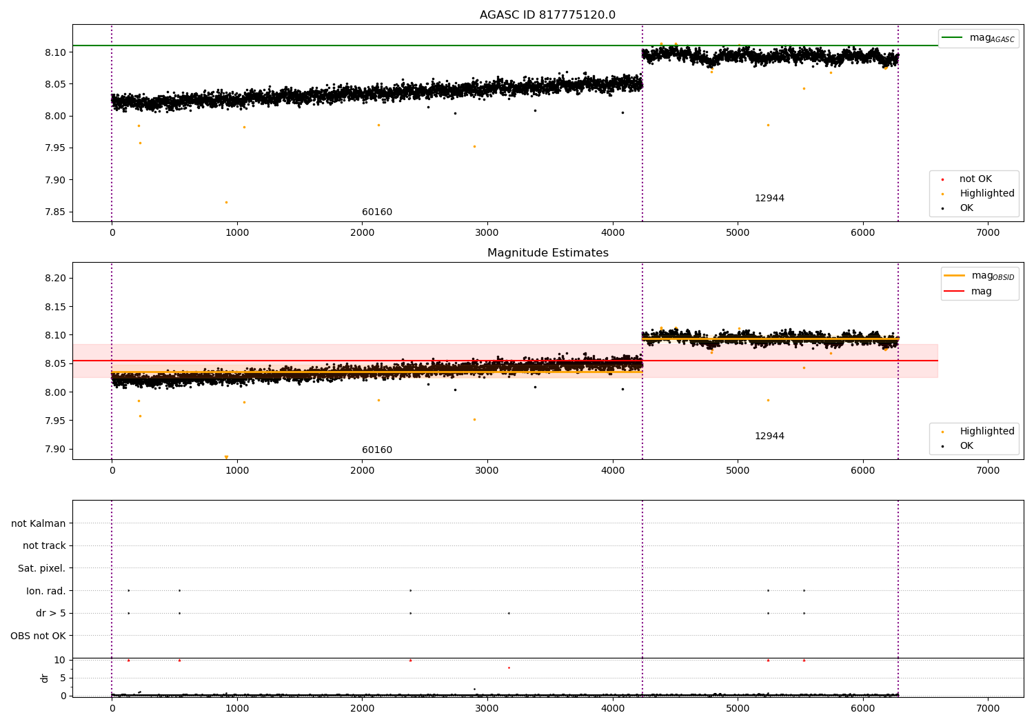Click the orange triangle marker at bottom of middle plot
Screen dimensions: 1034x724
226,457
